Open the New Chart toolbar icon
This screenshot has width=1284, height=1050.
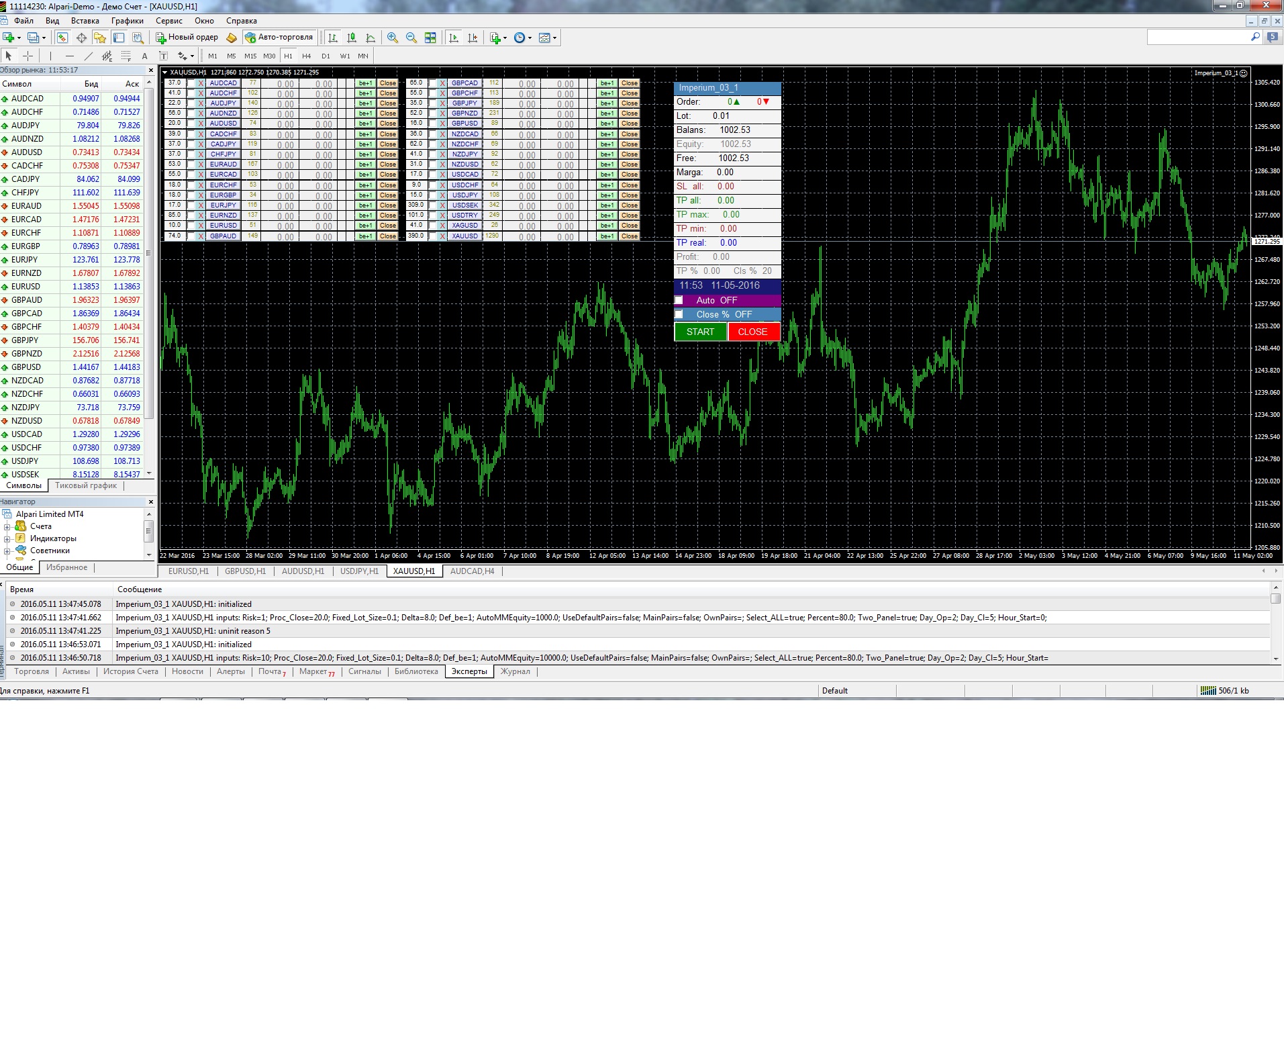(9, 38)
